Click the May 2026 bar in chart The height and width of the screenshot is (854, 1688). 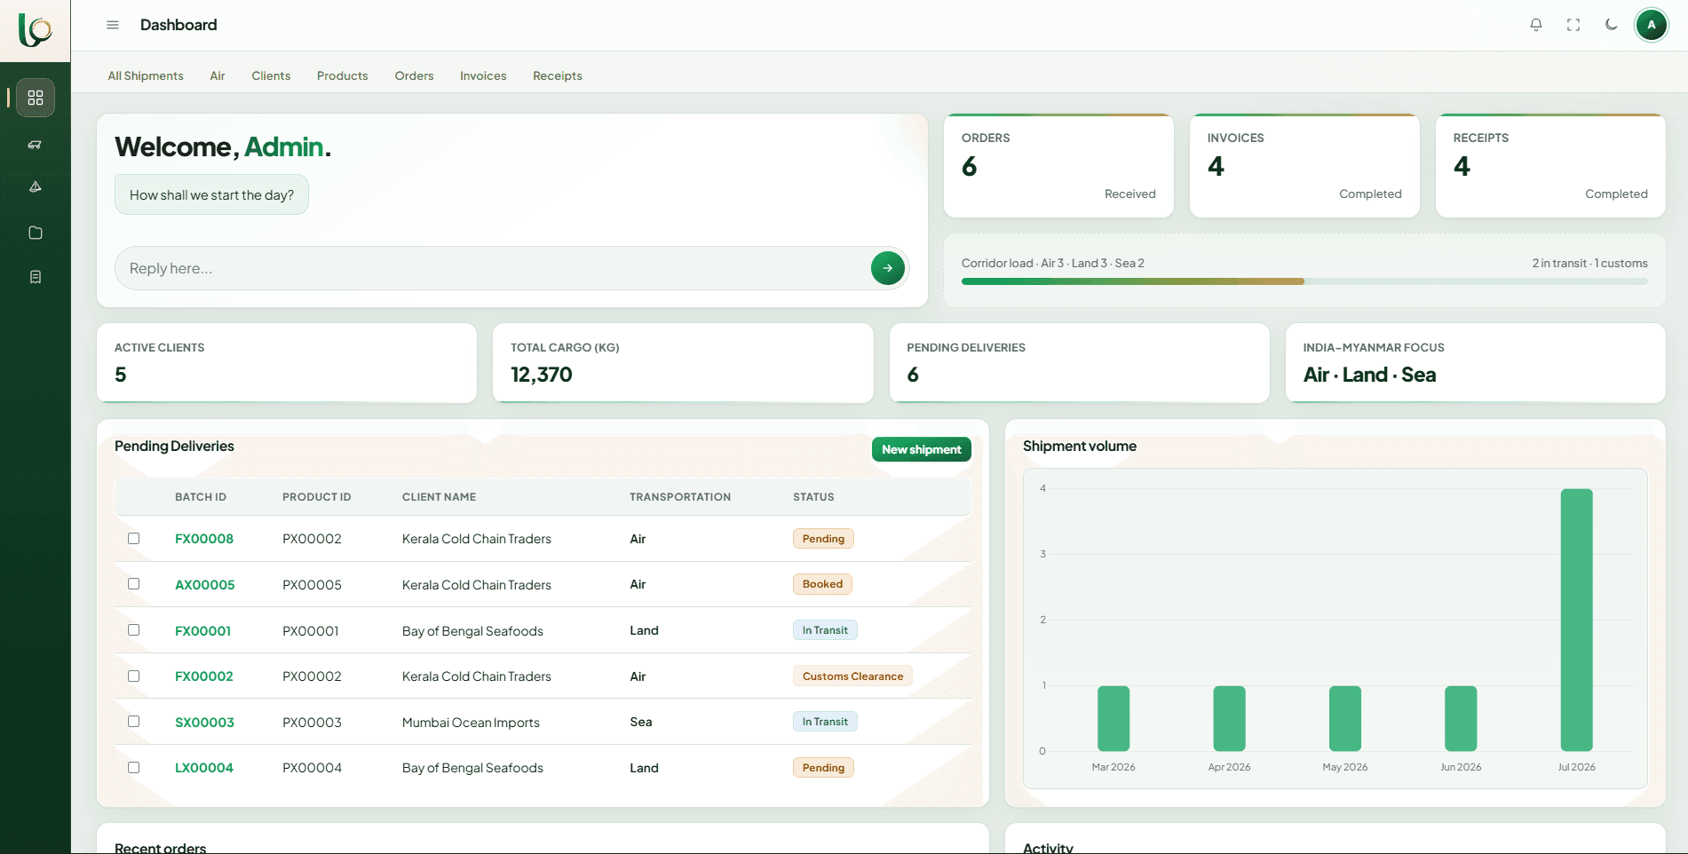pyautogui.click(x=1345, y=718)
